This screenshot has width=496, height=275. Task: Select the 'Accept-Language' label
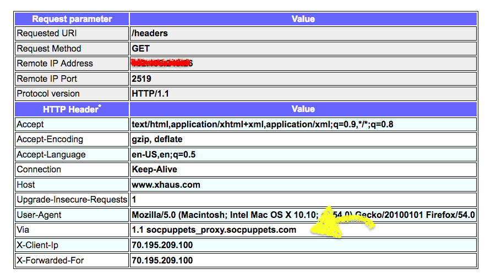pos(72,155)
